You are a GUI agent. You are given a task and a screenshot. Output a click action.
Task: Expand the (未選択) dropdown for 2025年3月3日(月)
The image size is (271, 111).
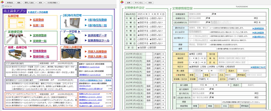click(159, 61)
